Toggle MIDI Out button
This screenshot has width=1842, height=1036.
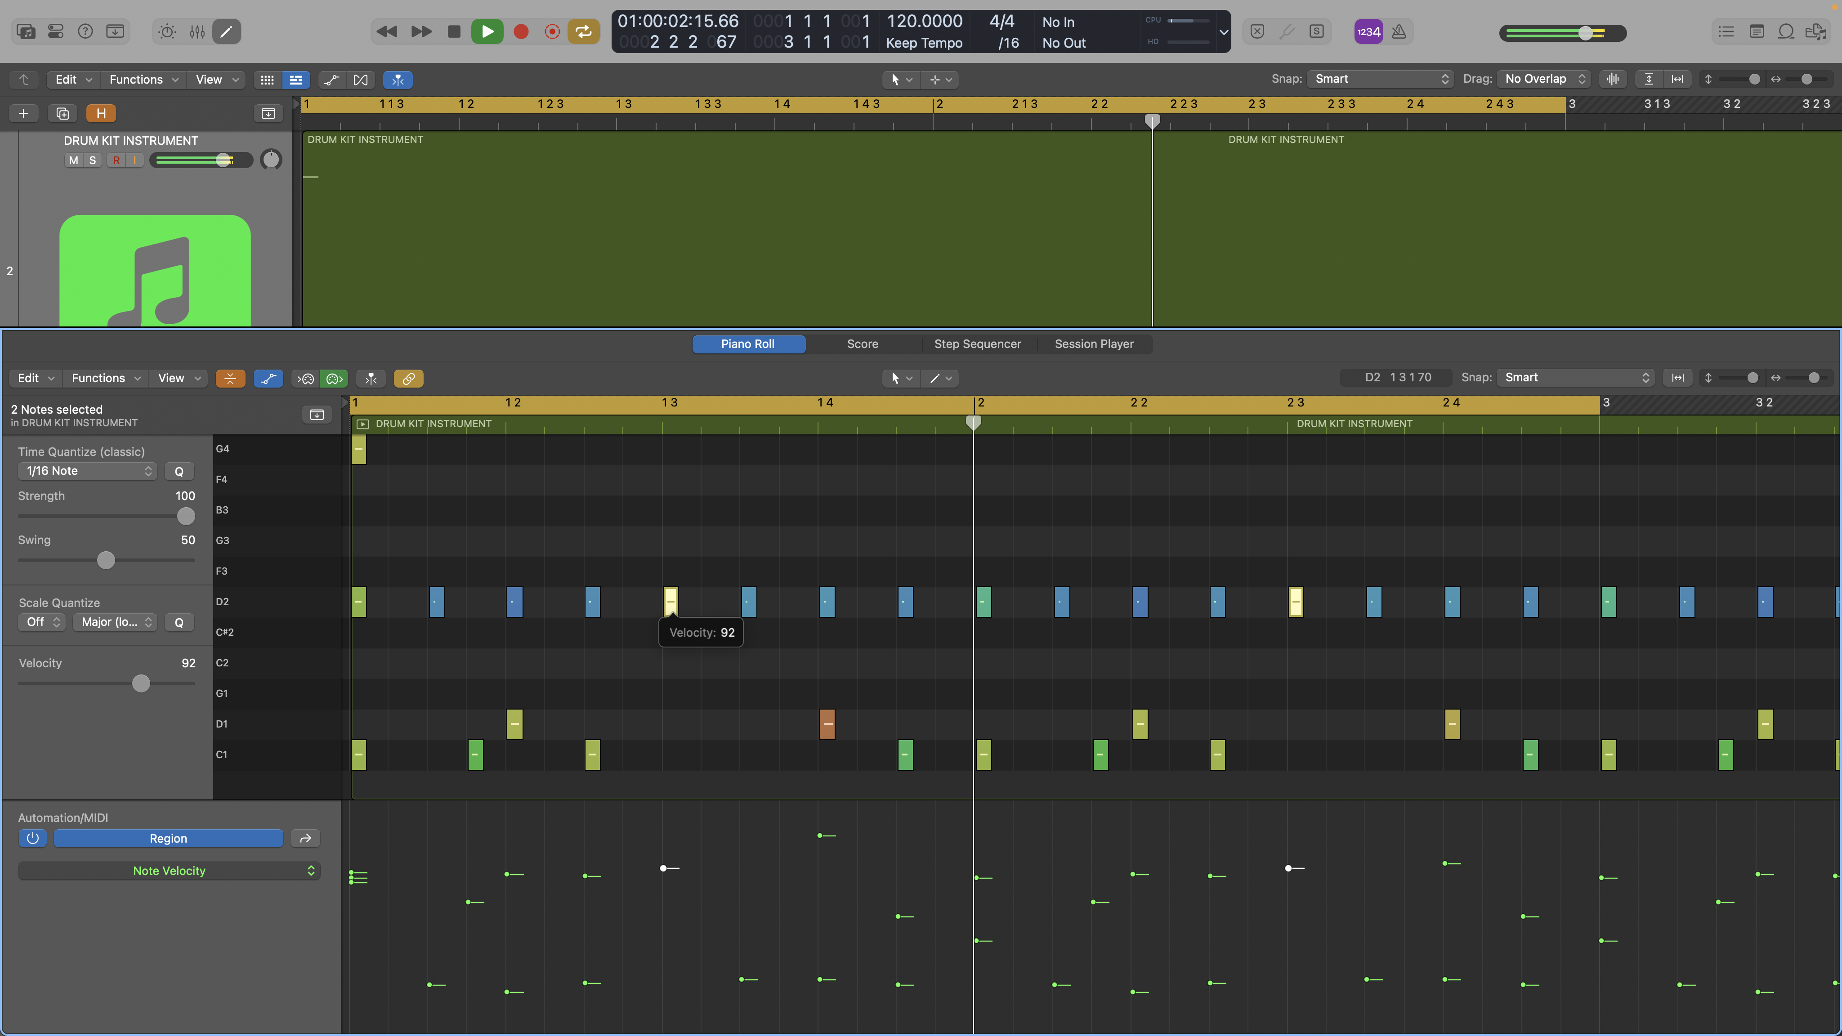coord(334,378)
